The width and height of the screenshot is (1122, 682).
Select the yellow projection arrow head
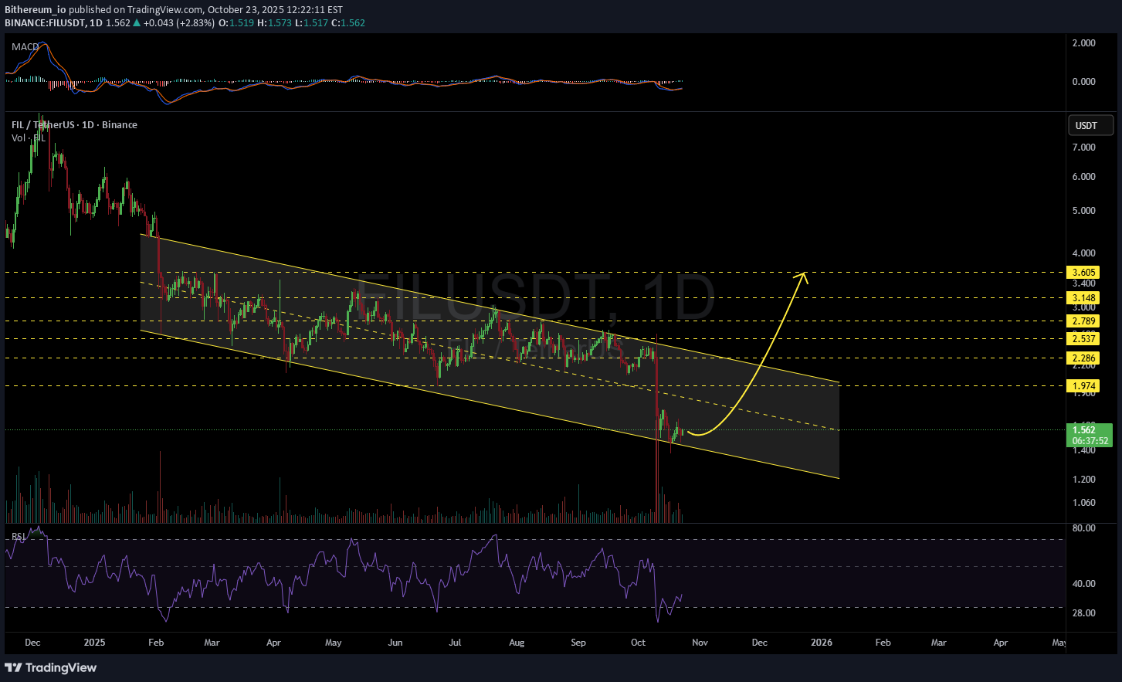[x=803, y=277]
